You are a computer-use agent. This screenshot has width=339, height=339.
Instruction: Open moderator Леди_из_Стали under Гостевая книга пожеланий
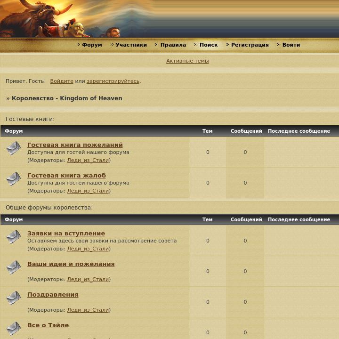(x=88, y=160)
